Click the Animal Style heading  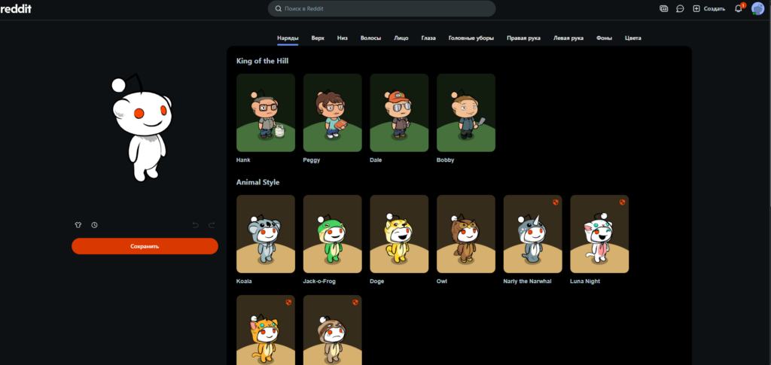click(258, 182)
